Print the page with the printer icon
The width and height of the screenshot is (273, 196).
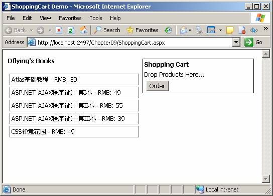coord(199,30)
